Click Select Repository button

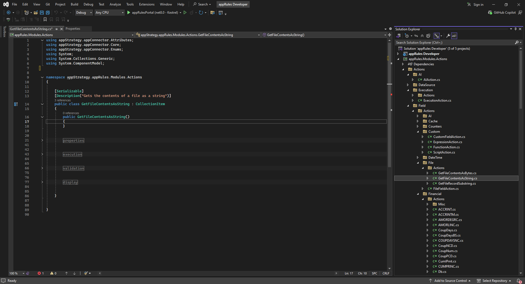pyautogui.click(x=494, y=281)
